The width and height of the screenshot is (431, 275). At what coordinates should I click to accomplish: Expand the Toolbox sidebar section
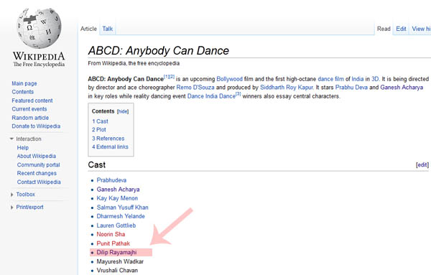pyautogui.click(x=26, y=195)
